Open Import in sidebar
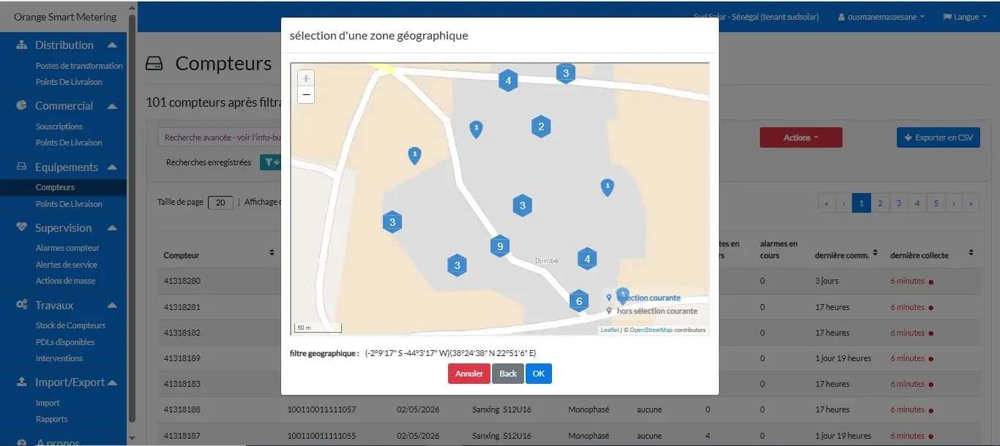Screen dimensions: 1000x446 coord(48,403)
